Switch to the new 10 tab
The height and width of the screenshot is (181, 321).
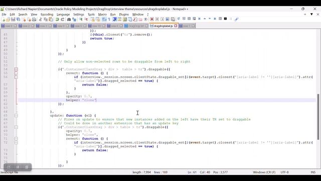[x=97, y=26]
